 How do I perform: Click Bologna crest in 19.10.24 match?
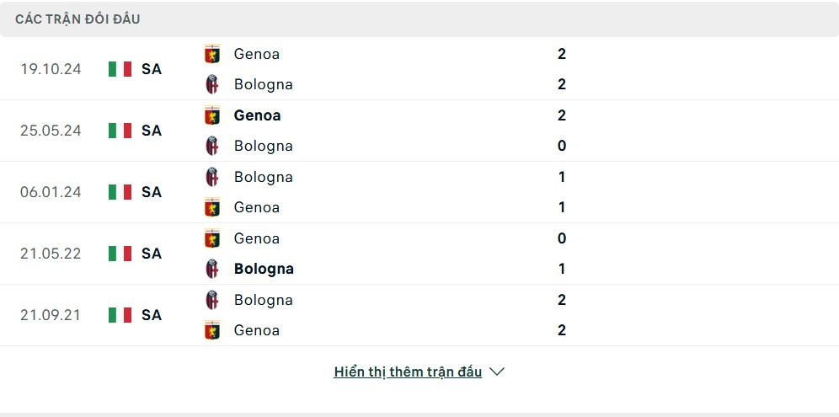pos(212,84)
